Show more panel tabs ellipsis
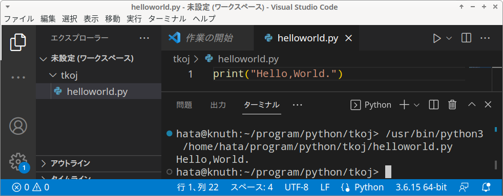This screenshot has width=503, height=196. tap(298, 105)
